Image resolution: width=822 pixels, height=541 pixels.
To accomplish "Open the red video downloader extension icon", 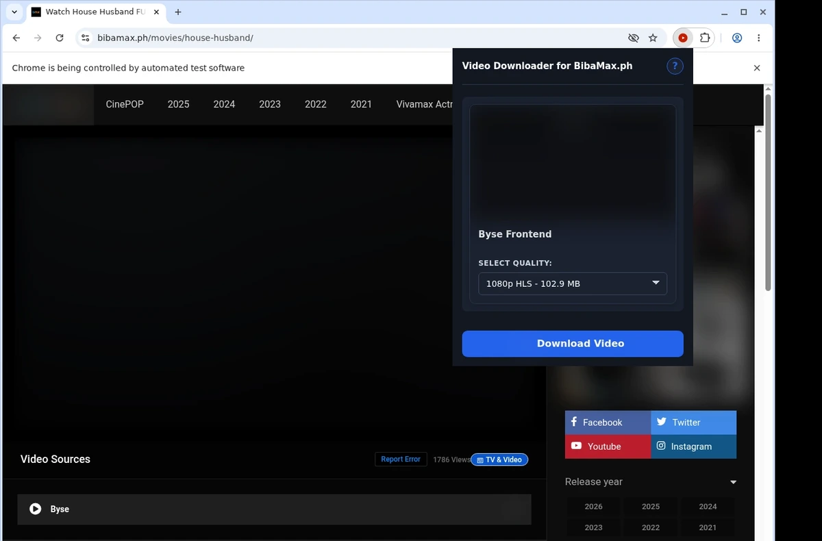I will [683, 38].
